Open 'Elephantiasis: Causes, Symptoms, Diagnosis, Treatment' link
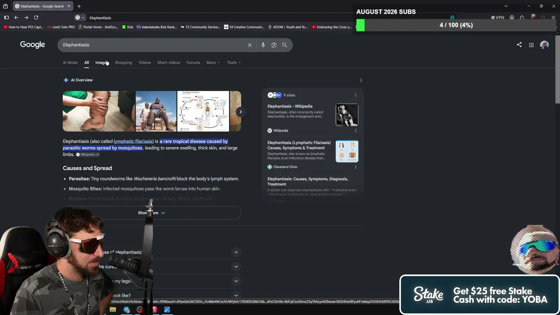This screenshot has width=560, height=315. [x=308, y=182]
